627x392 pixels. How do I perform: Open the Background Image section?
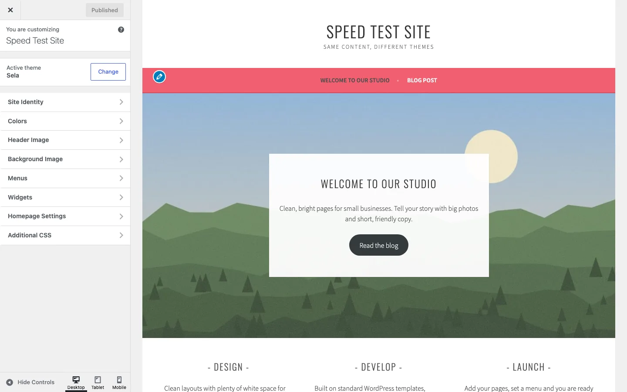(65, 159)
